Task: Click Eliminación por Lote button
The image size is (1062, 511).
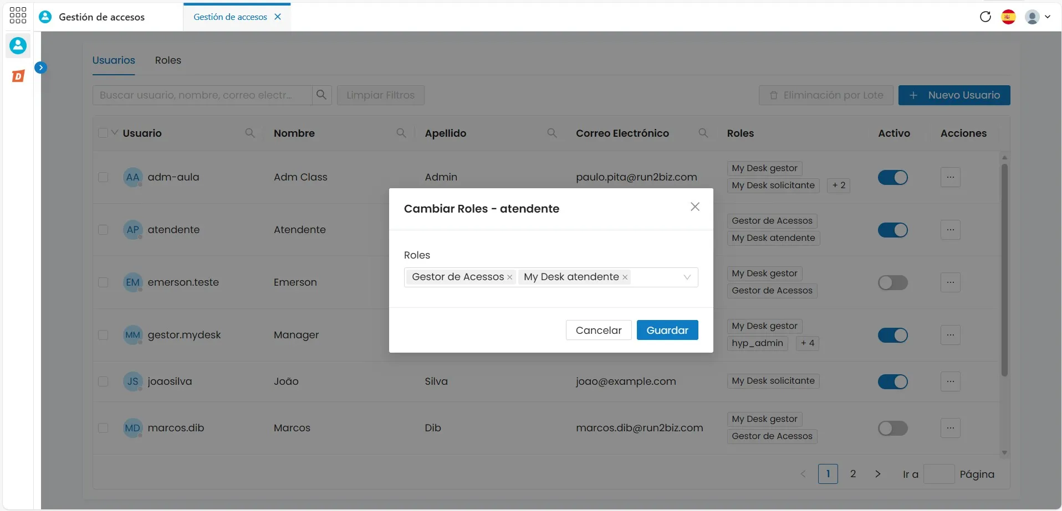Action: [826, 95]
